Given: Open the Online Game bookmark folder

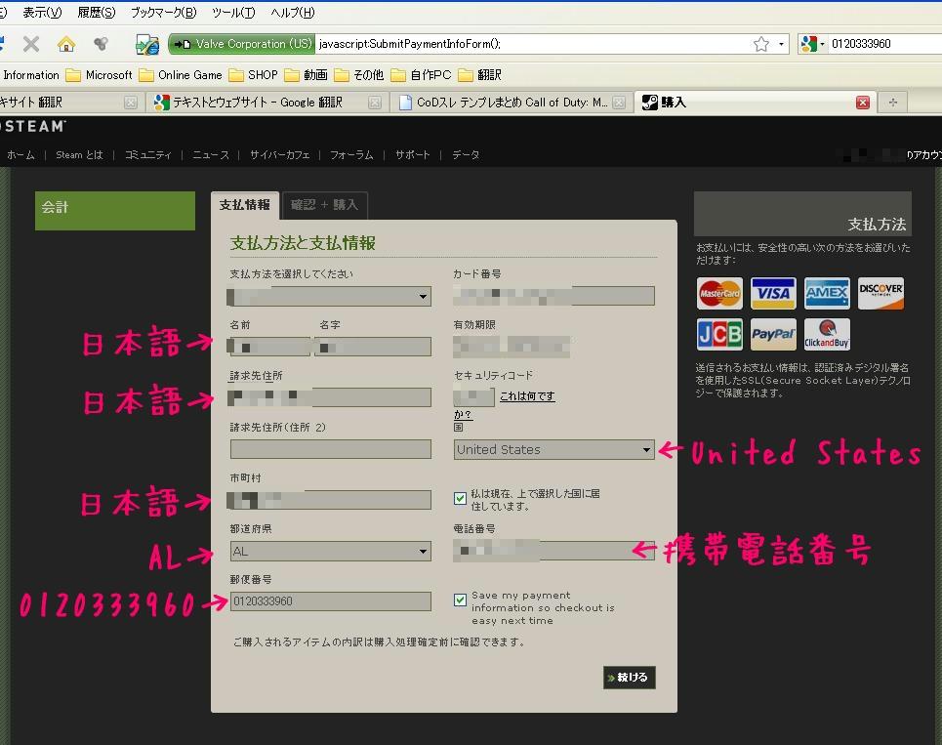Looking at the screenshot, I should pos(181,75).
